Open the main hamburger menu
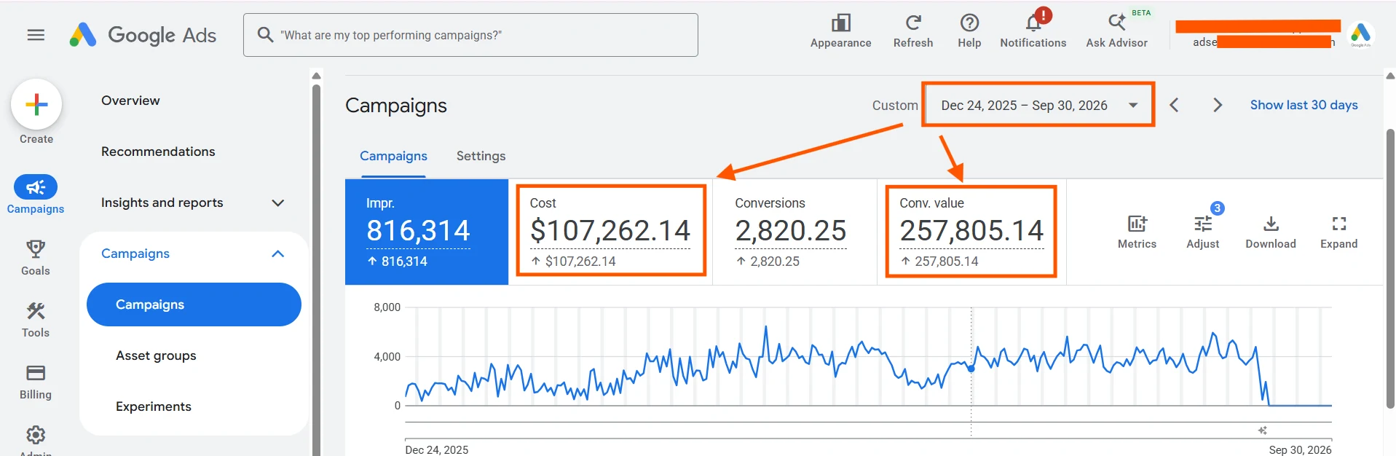 (x=36, y=35)
